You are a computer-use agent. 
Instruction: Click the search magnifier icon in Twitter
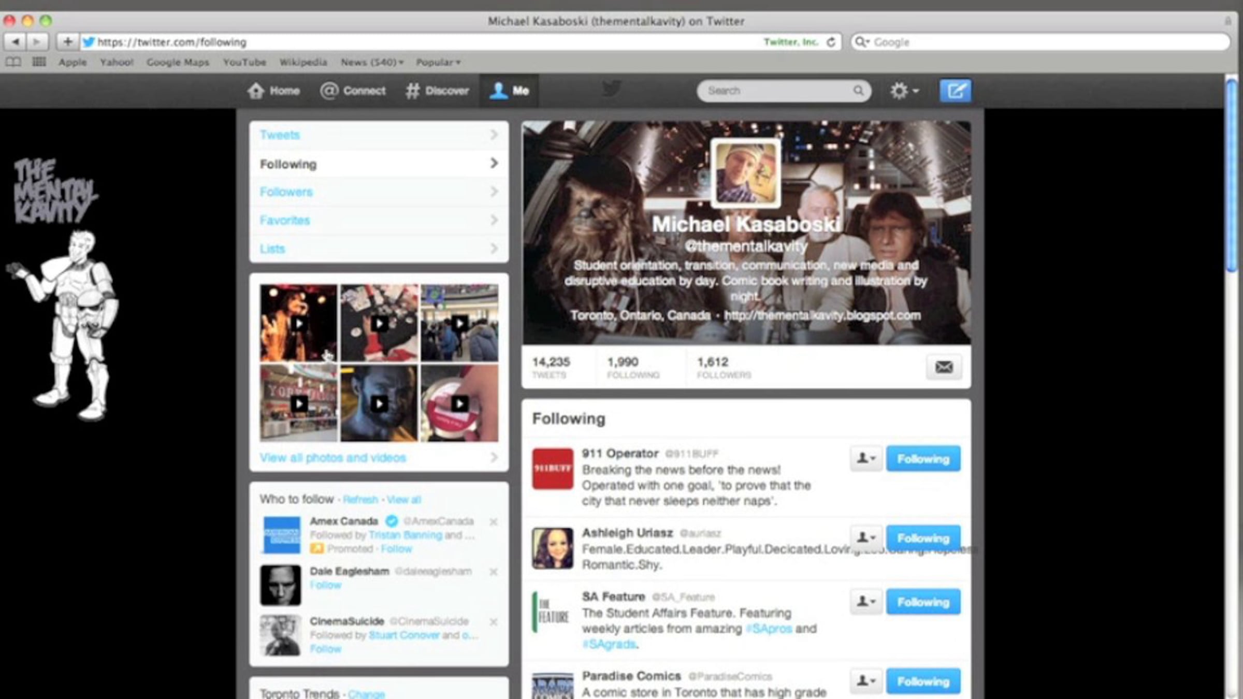pos(858,91)
